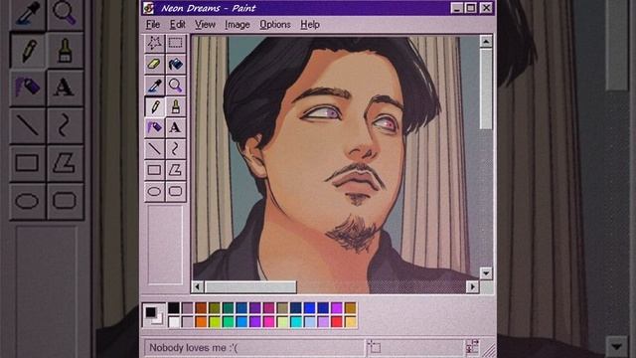The height and width of the screenshot is (358, 636).
Task: Maximize the Neon Dreams Paint window
Action: (471, 8)
